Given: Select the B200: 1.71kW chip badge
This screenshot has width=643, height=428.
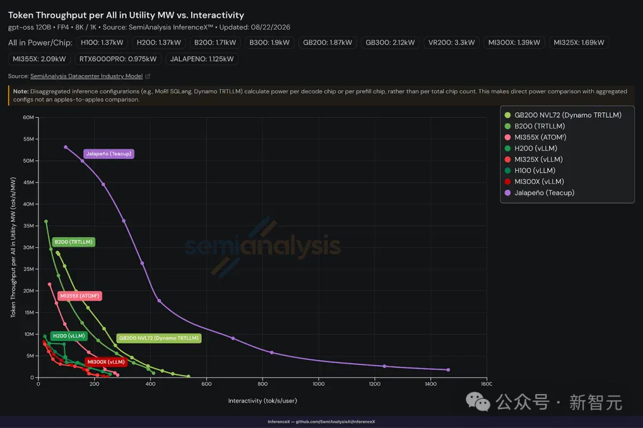Looking at the screenshot, I should pyautogui.click(x=215, y=43).
